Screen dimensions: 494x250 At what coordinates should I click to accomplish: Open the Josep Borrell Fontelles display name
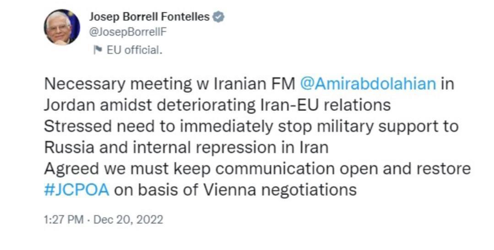coord(149,17)
